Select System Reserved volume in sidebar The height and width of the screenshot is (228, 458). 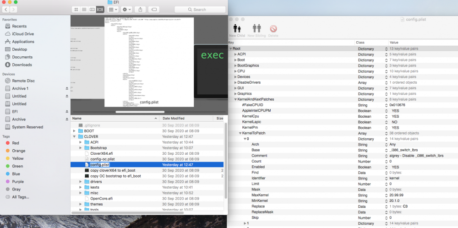27,127
